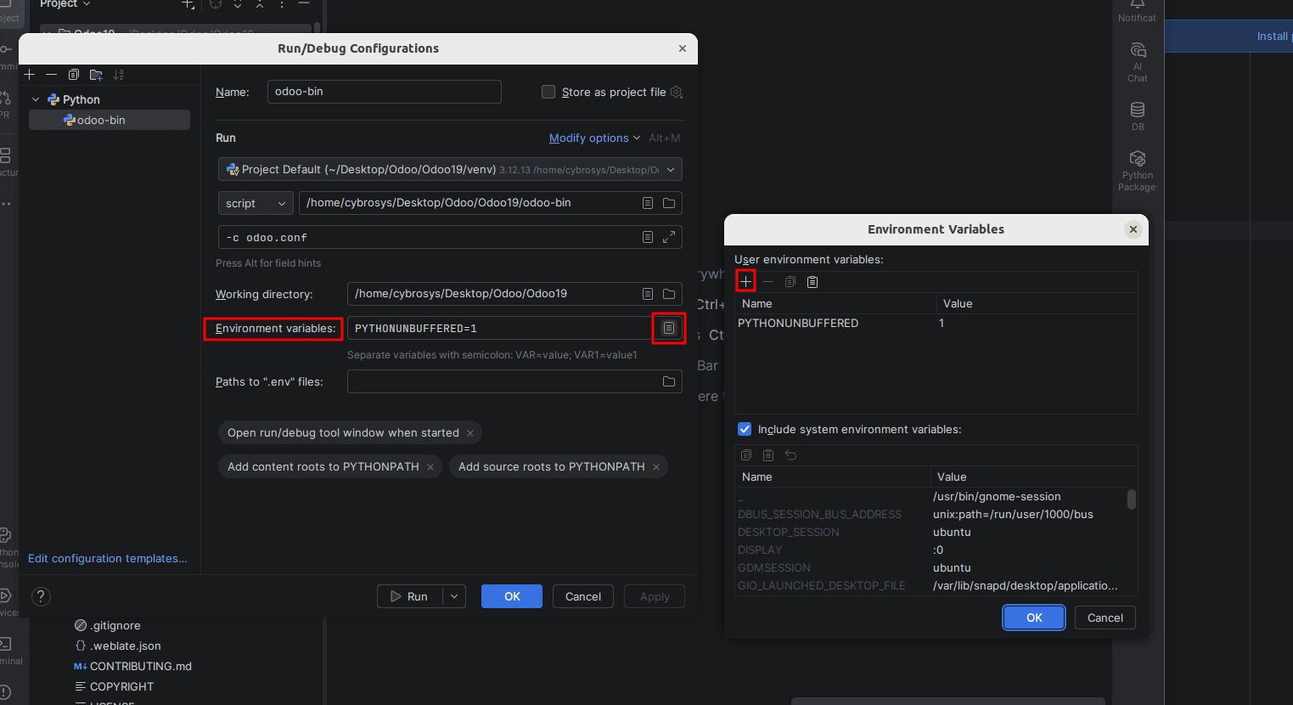Click OK in Run/Debug Configurations dialog
The image size is (1293, 705).
coord(512,596)
